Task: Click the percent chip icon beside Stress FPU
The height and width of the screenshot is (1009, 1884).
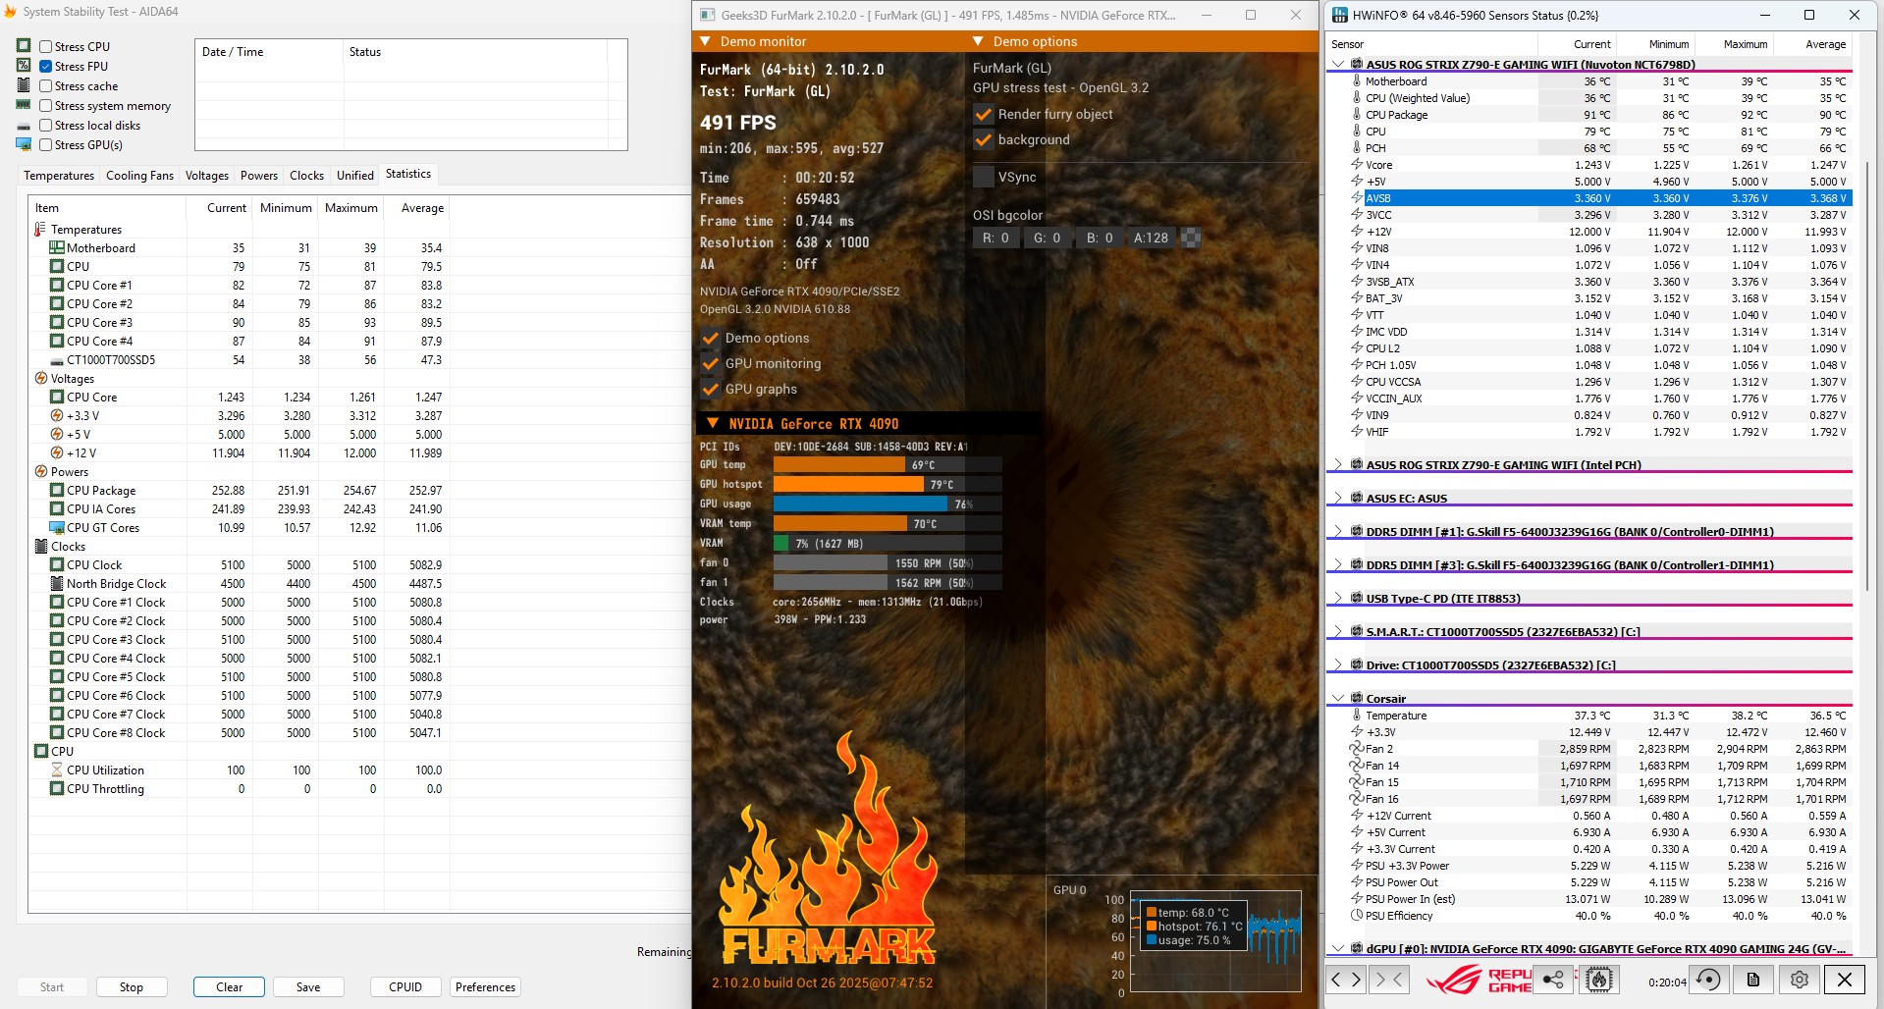Action: coord(24,66)
